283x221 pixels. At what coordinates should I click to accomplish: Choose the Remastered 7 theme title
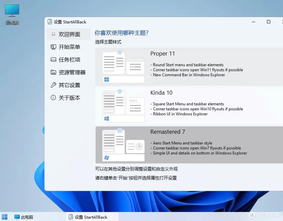[x=168, y=132]
